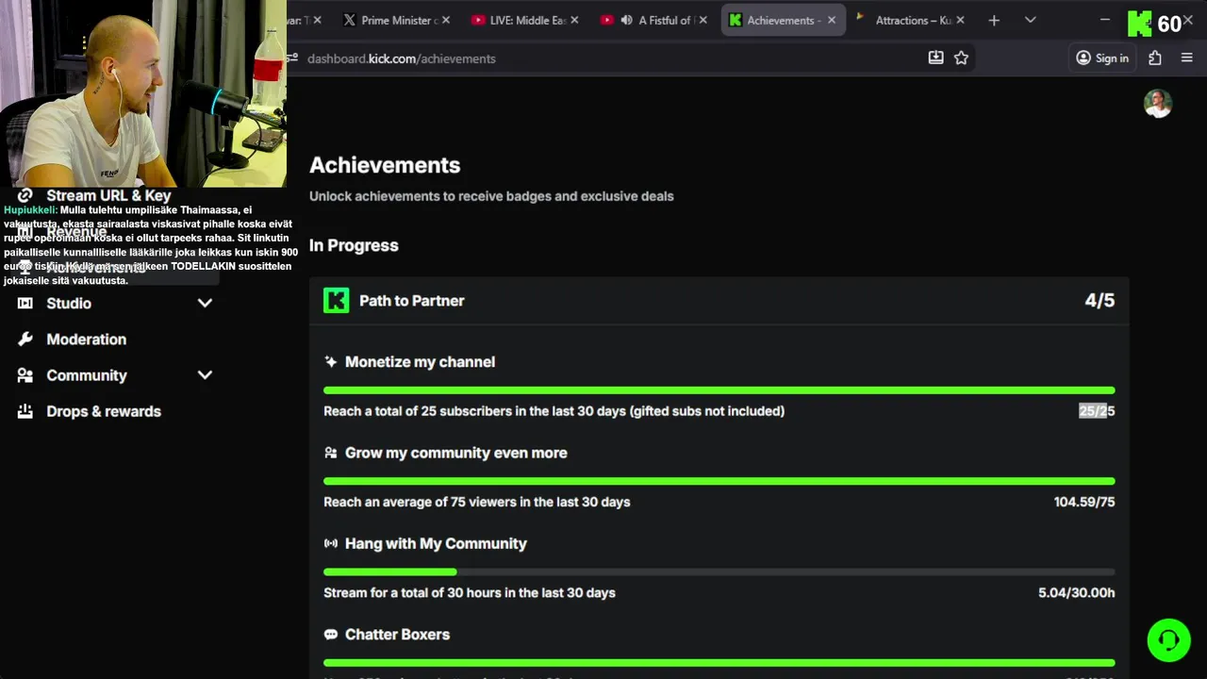Image resolution: width=1207 pixels, height=679 pixels.
Task: Click the Hang with My Community progress bar
Action: (x=719, y=571)
